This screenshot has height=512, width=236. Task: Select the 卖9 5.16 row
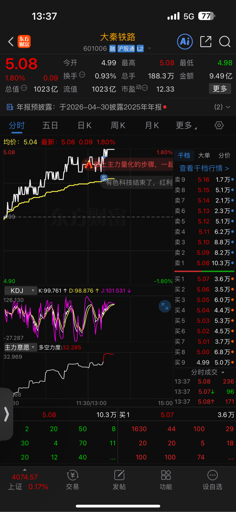(x=204, y=180)
